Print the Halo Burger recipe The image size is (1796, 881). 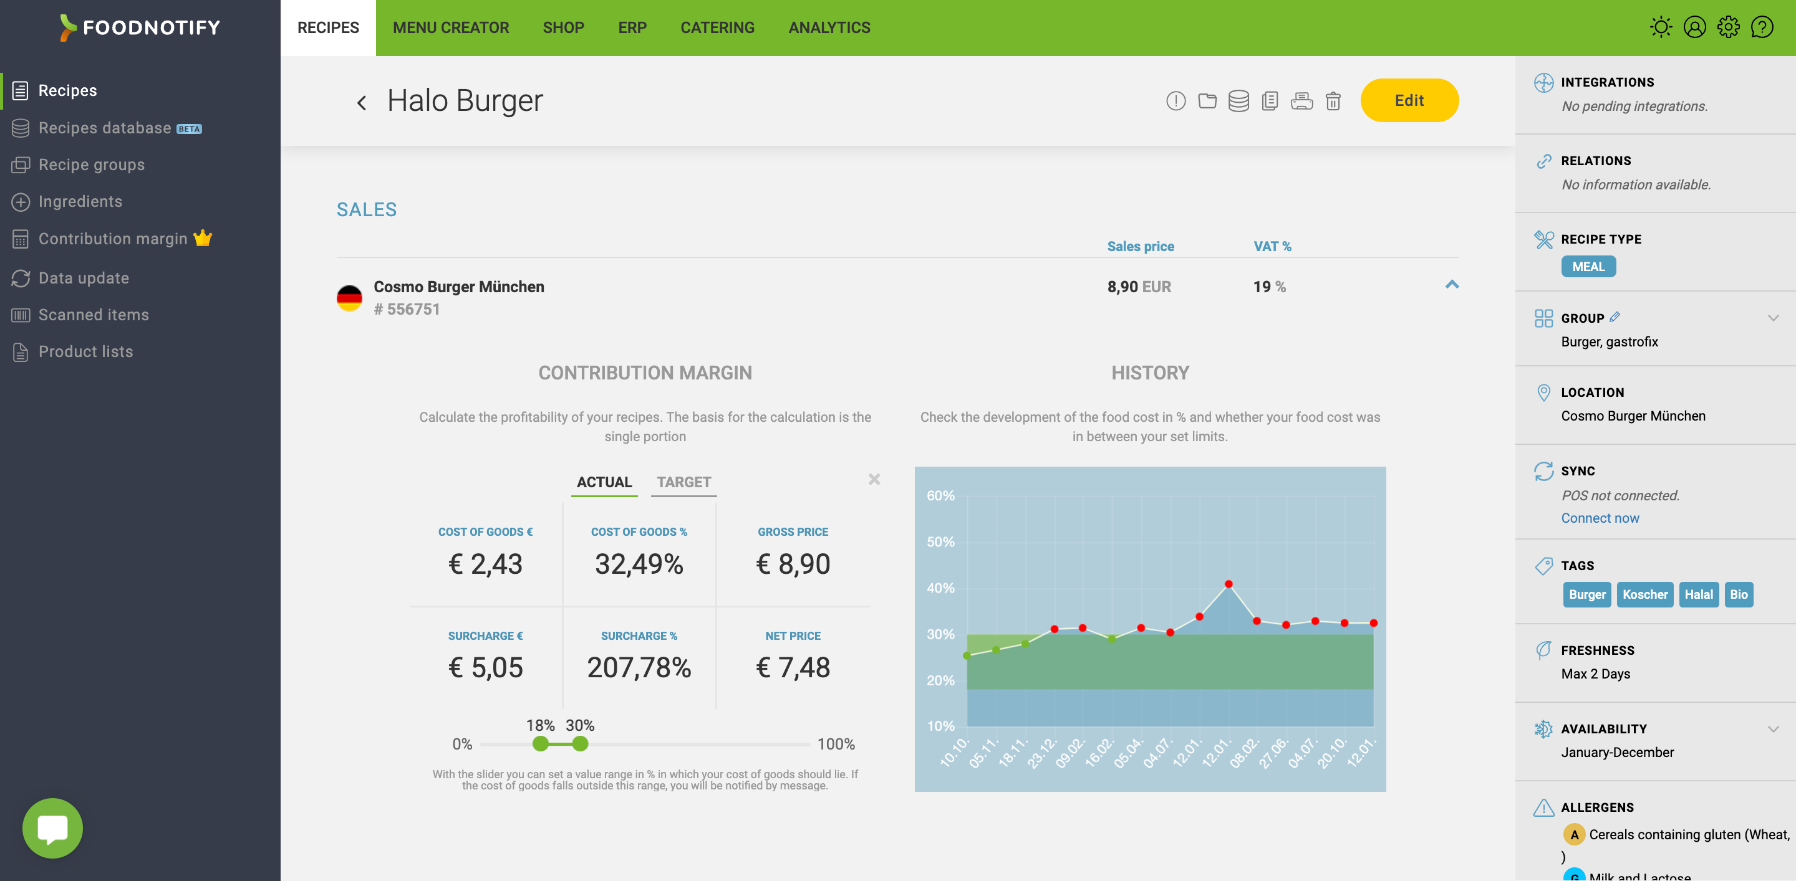(1301, 100)
